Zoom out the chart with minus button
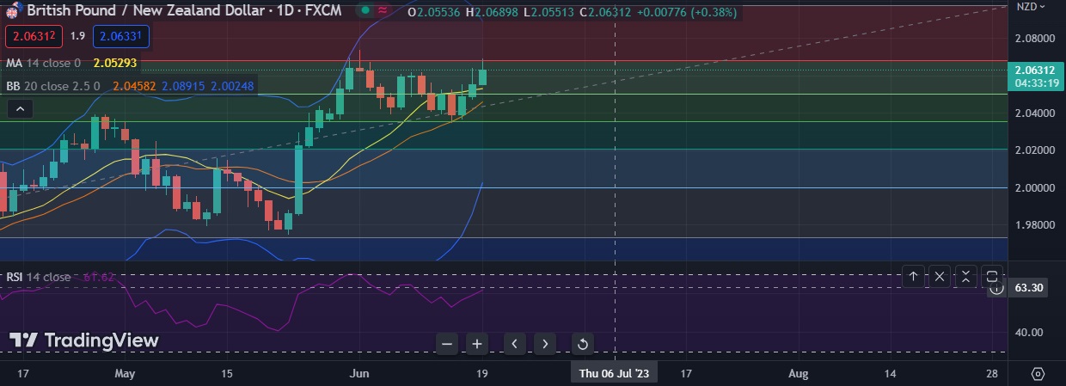Image resolution: width=1066 pixels, height=386 pixels. pyautogui.click(x=447, y=344)
